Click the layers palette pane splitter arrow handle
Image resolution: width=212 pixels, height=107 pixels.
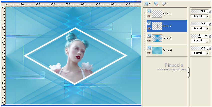pos(189,72)
